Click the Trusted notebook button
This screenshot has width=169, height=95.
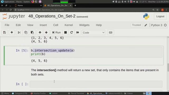point(136,25)
